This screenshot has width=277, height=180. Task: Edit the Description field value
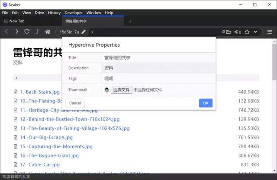pyautogui.click(x=158, y=68)
